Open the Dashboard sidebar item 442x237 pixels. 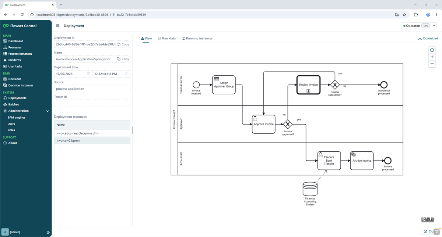[15, 41]
